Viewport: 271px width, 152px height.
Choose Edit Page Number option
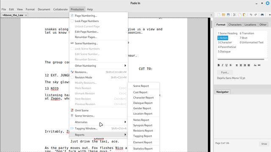coord(99,32)
